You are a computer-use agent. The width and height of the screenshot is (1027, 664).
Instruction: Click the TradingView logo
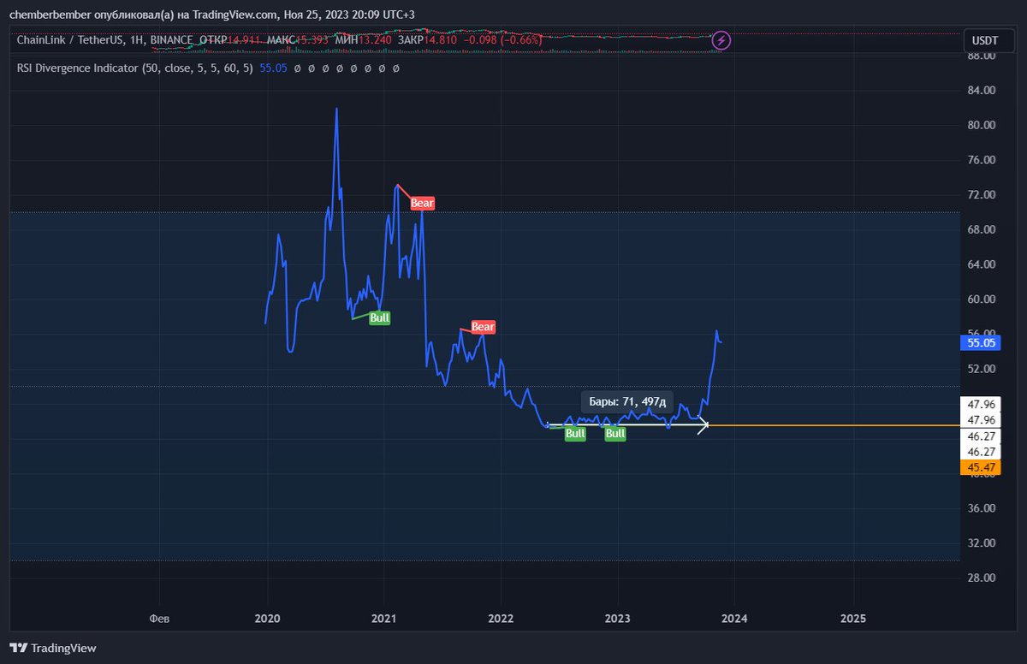(53, 648)
